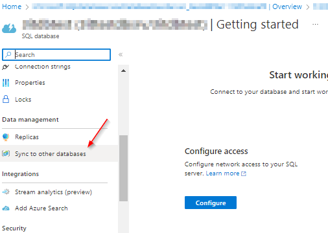Click the Properties bars icon
This screenshot has height=233, width=328.
pyautogui.click(x=6, y=83)
